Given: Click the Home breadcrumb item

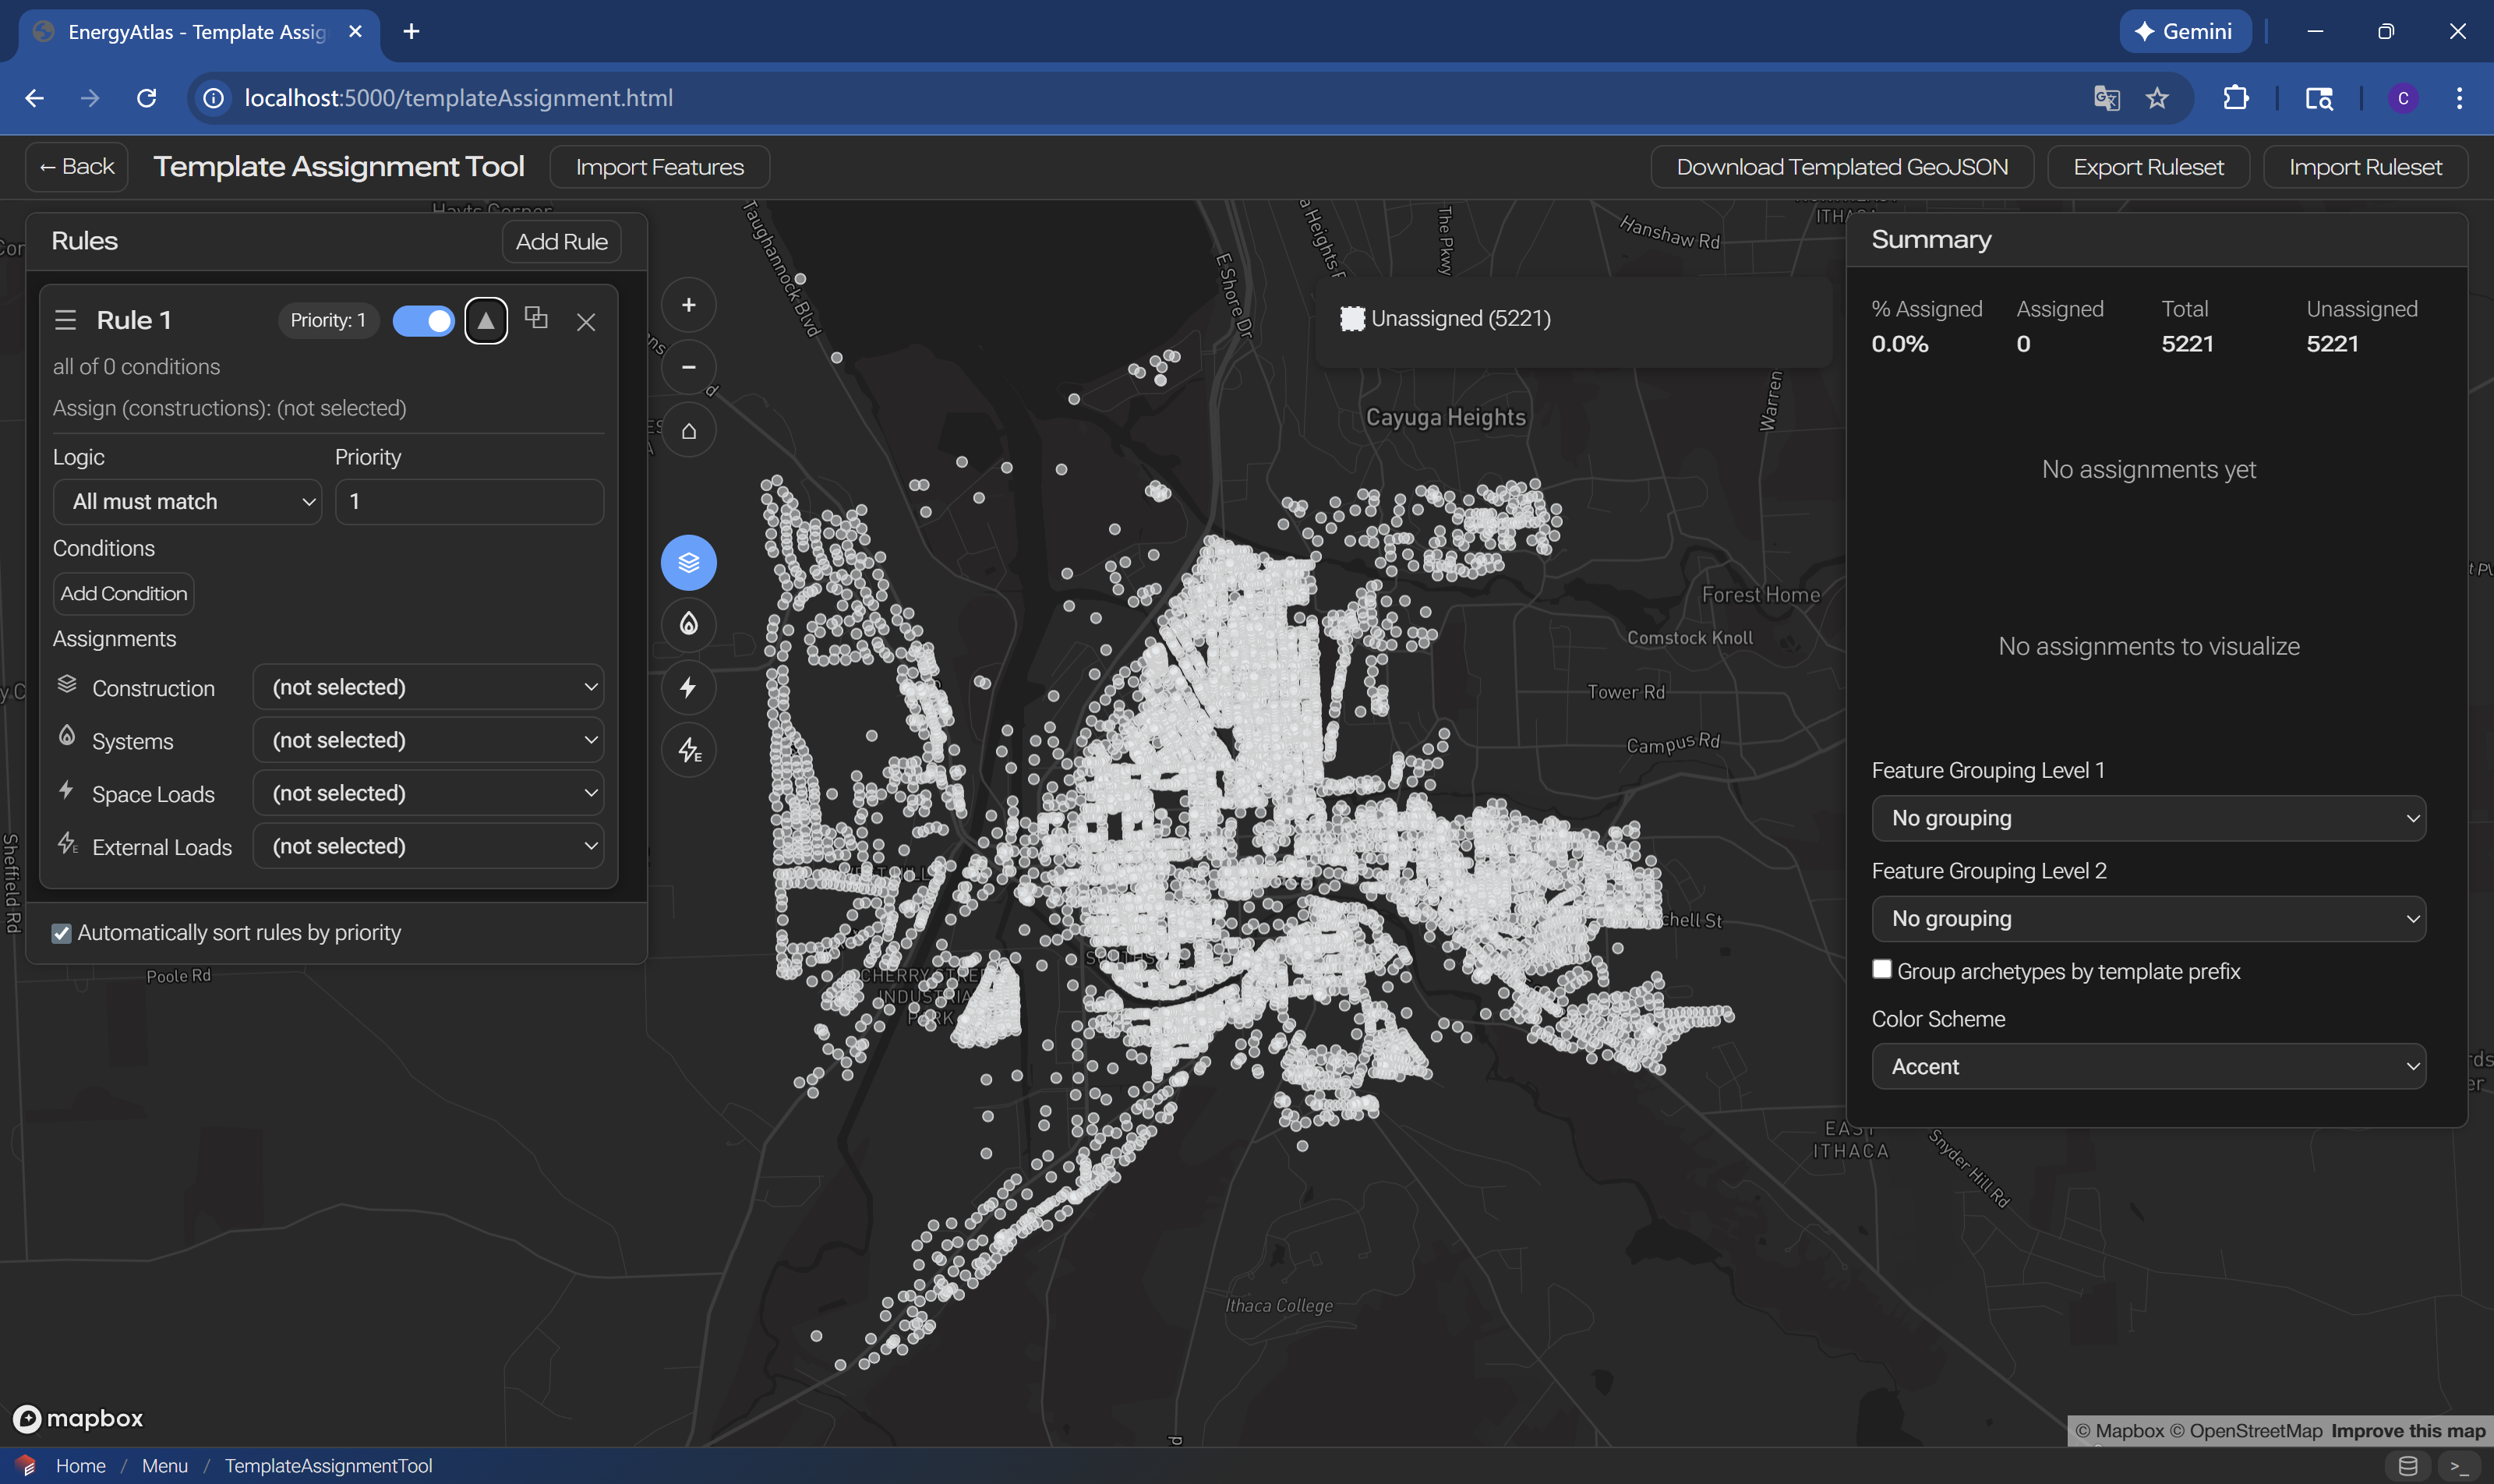Looking at the screenshot, I should [x=80, y=1465].
